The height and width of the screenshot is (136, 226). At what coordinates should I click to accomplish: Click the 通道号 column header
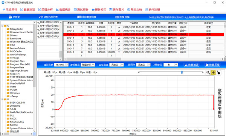71,23
